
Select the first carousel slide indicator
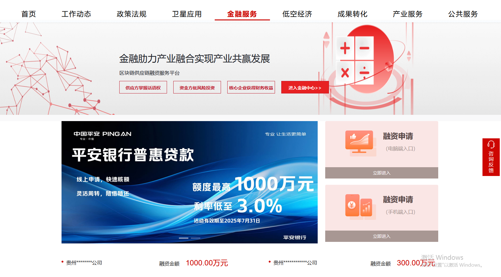[x=184, y=238]
